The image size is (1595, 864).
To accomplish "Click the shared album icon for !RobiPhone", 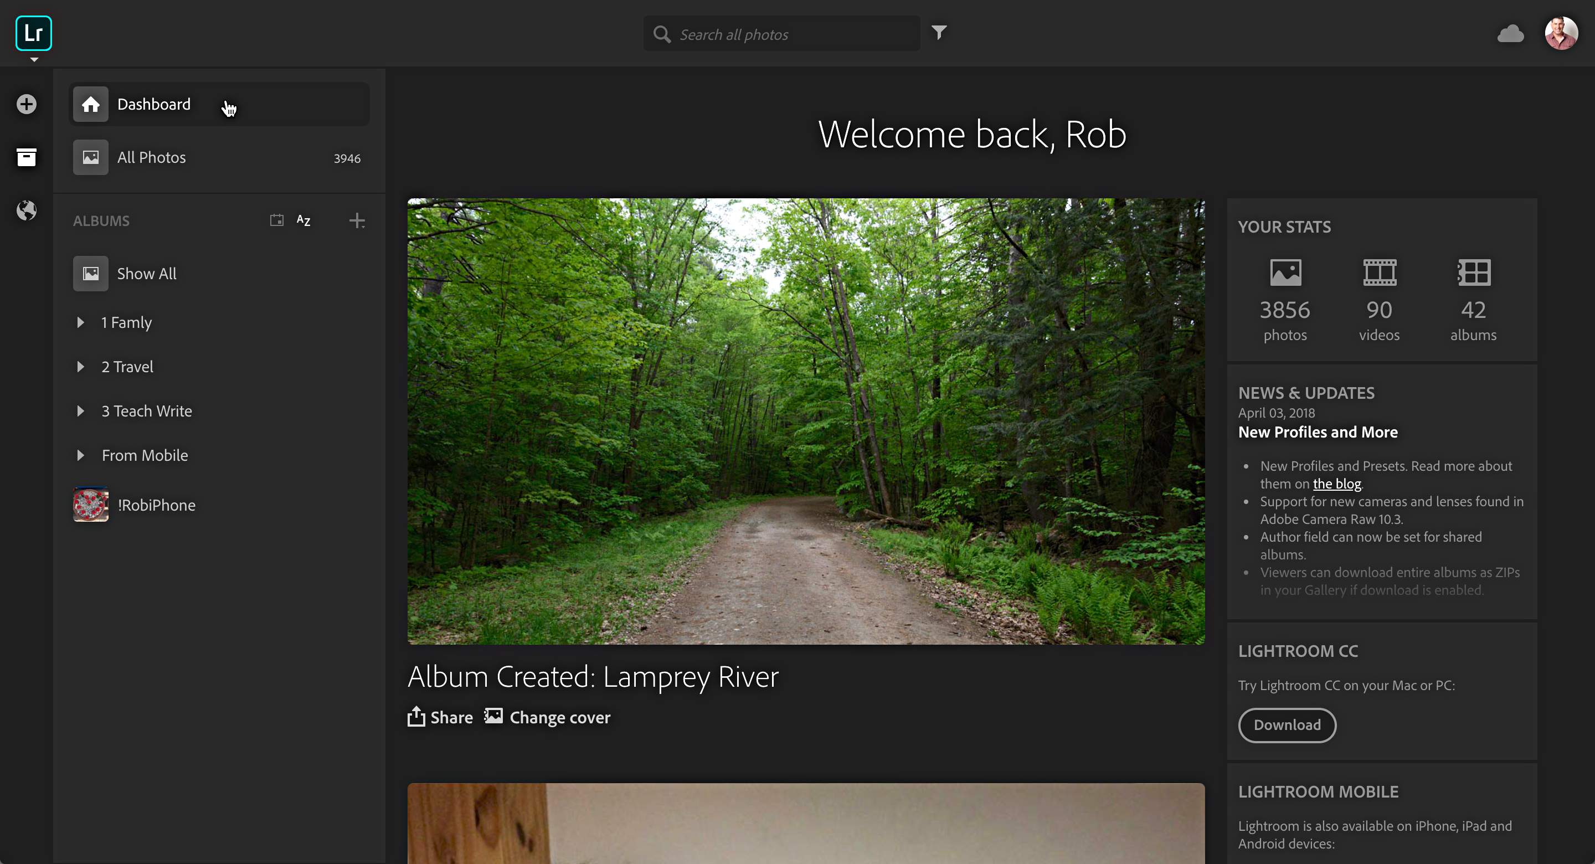I will [90, 505].
